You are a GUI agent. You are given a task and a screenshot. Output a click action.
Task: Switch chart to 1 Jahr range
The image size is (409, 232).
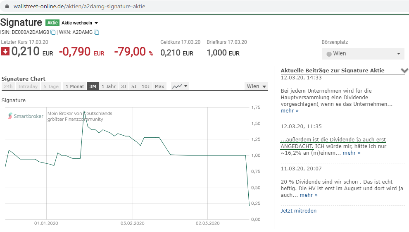click(x=108, y=86)
